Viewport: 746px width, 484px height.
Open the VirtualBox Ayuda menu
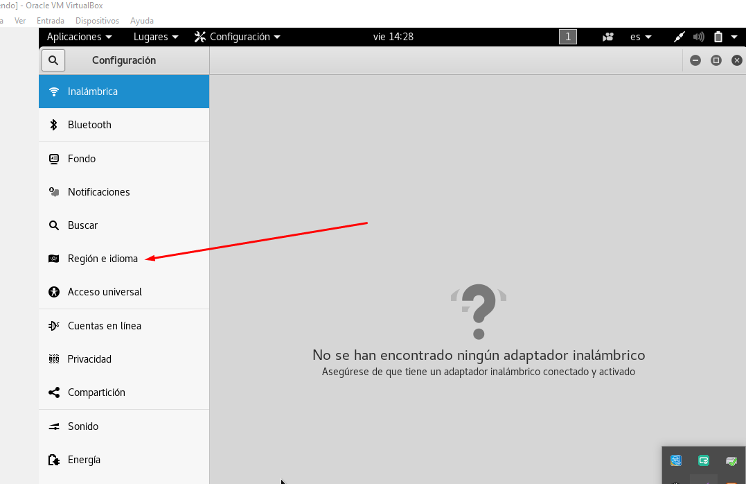click(142, 21)
